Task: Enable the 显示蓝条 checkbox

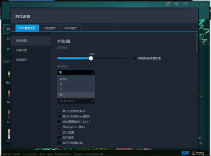Action: coord(59,137)
